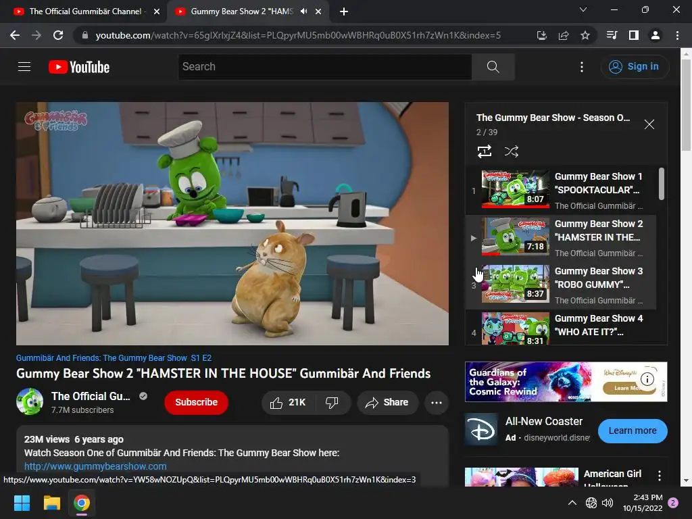This screenshot has height=519, width=692.
Task: Play Gummy Bear Show 1 SPOOKTACULAR thumbnail
Action: pyautogui.click(x=515, y=189)
